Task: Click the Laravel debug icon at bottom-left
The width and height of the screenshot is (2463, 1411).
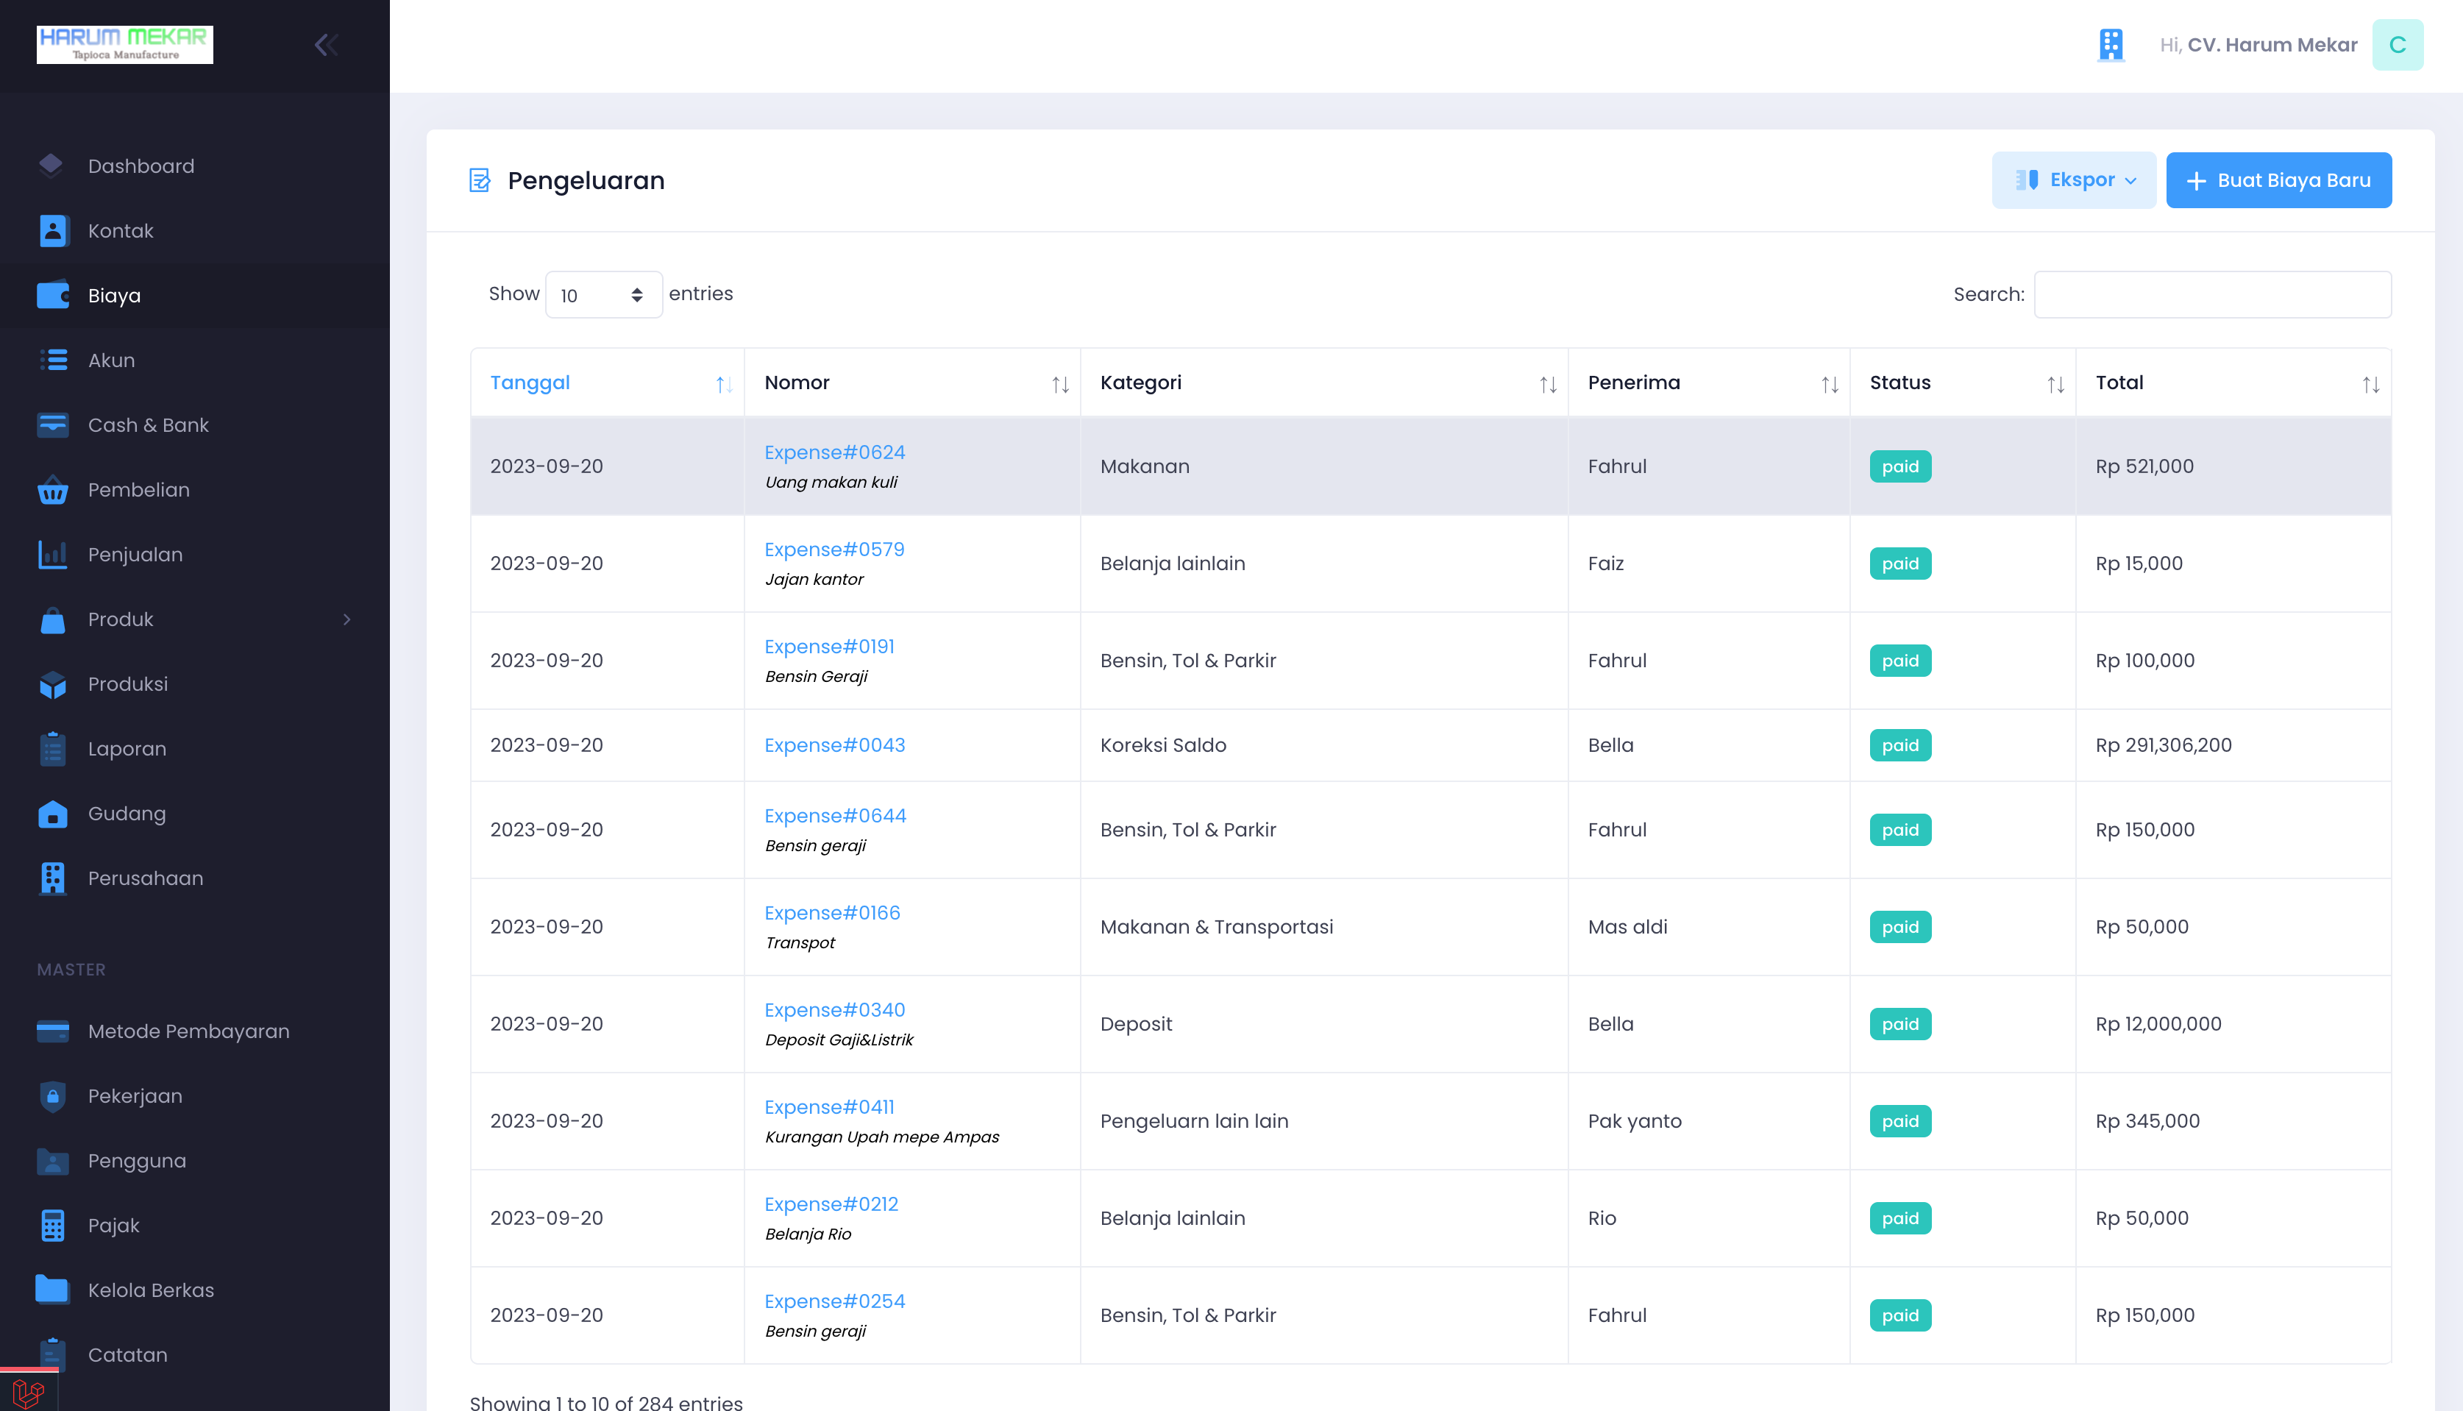Action: (28, 1392)
